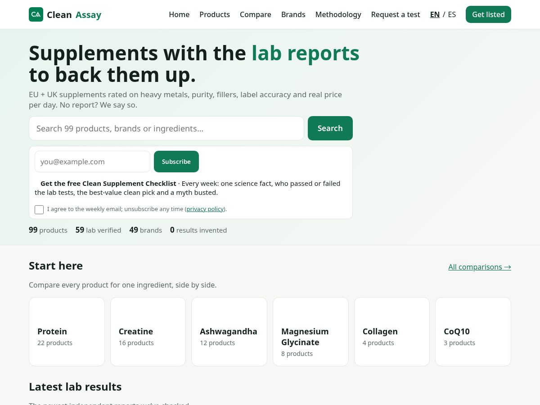
Task: Click the "Latest lab results" heading
Action: point(75,387)
